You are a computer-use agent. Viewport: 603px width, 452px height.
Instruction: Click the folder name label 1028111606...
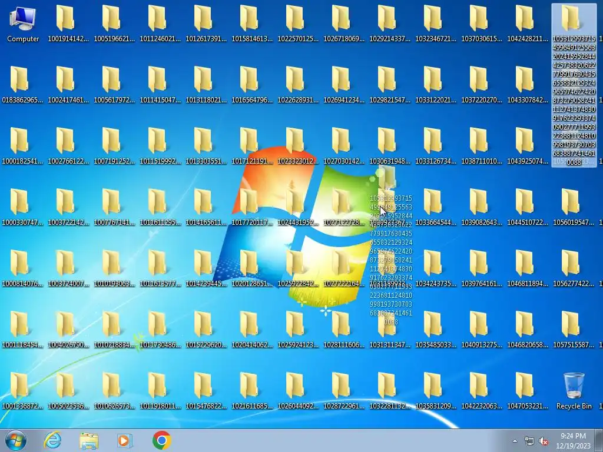pos(344,345)
